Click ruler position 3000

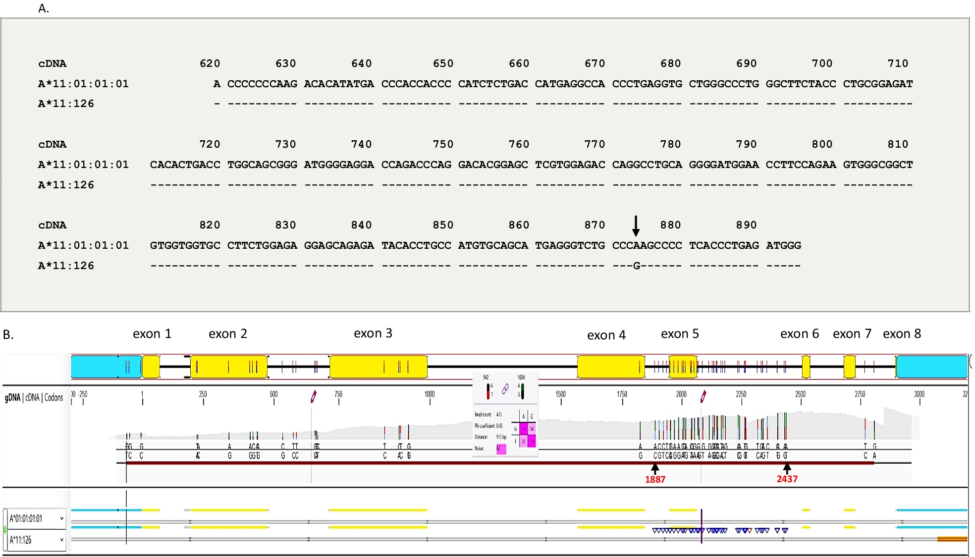[x=920, y=394]
